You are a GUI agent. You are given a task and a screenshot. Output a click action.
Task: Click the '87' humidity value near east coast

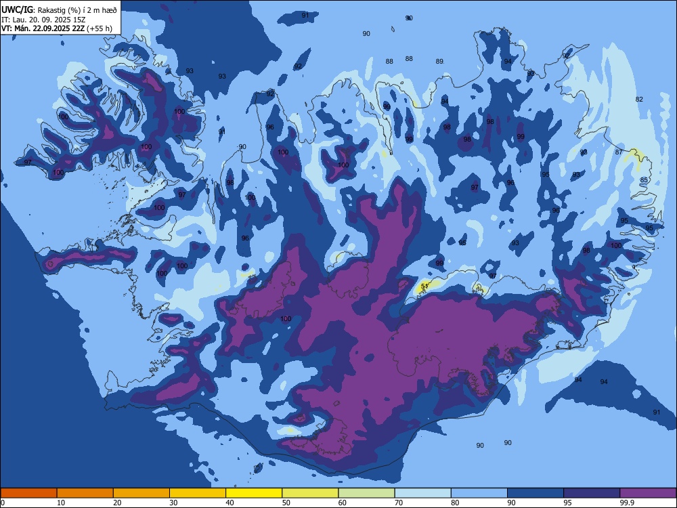click(619, 152)
